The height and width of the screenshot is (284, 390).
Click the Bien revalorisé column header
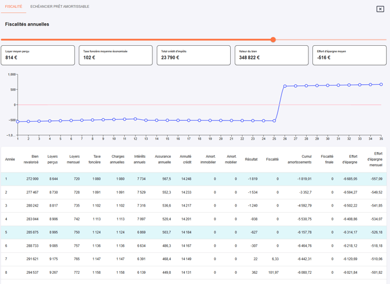tap(31, 160)
